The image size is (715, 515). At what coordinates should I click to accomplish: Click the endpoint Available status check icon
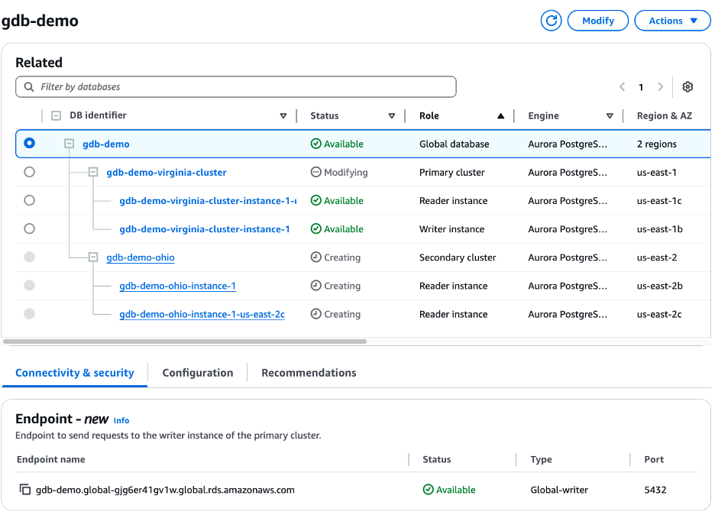click(x=429, y=490)
